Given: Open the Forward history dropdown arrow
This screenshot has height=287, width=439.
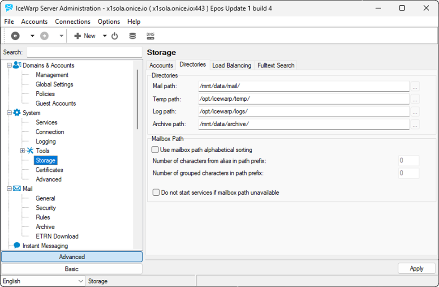Looking at the screenshot, I should point(61,36).
